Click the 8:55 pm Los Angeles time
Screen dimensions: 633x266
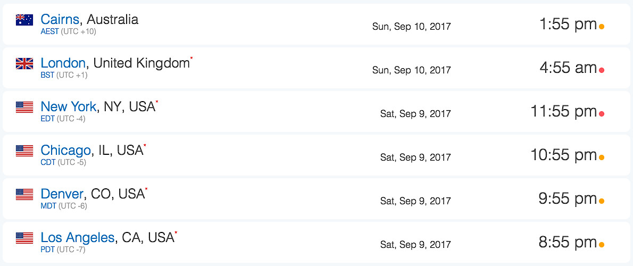[568, 243]
